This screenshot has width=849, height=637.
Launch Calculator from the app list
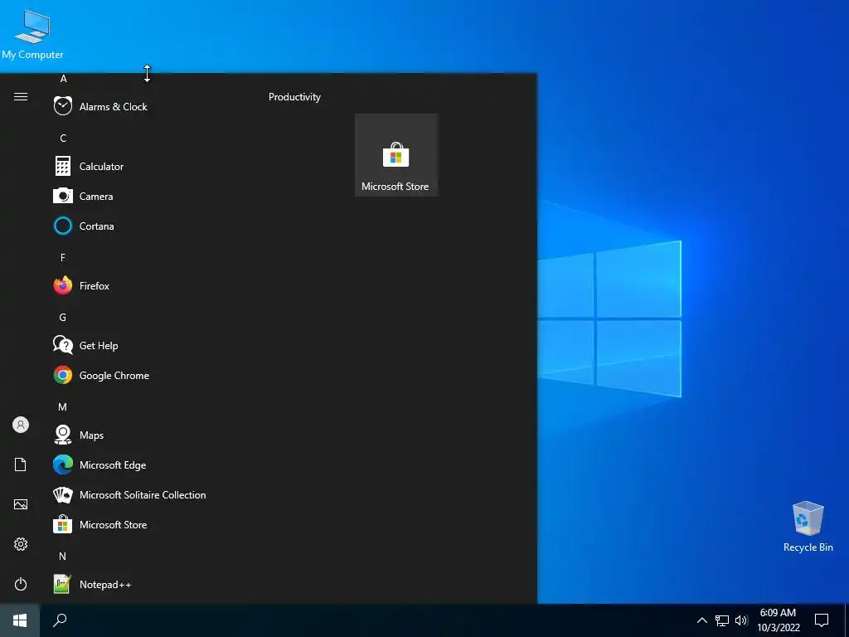146,166
